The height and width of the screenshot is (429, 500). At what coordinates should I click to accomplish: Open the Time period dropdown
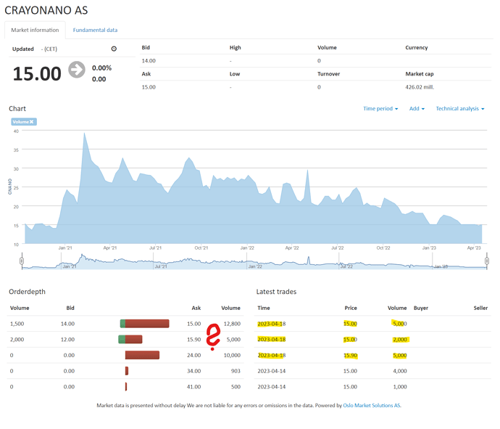(380, 109)
